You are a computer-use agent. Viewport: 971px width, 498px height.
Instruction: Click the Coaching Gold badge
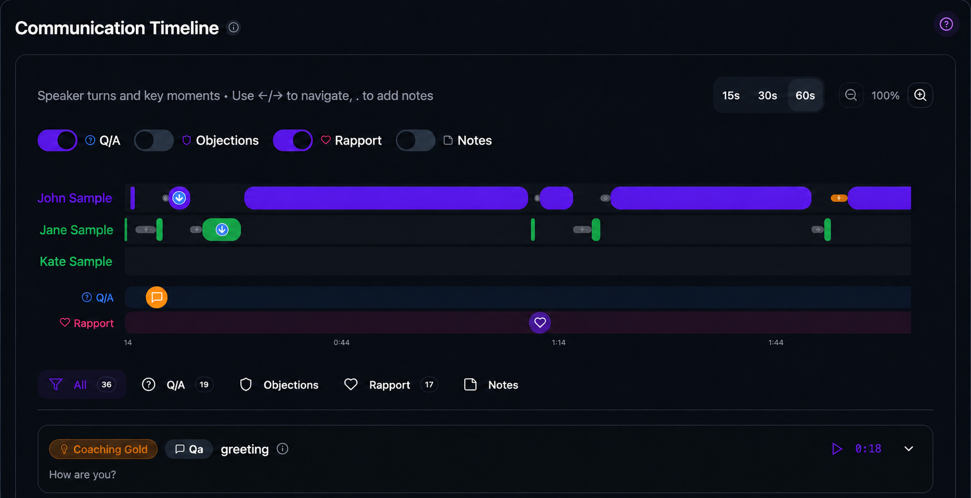pyautogui.click(x=103, y=449)
